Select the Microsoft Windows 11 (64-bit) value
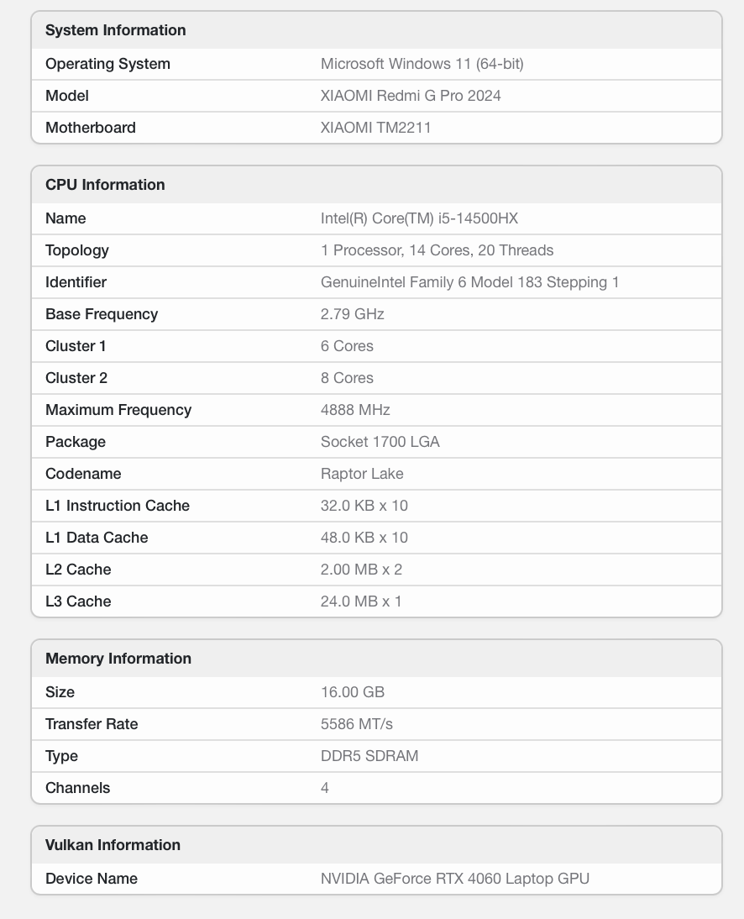The image size is (744, 919). (x=422, y=64)
